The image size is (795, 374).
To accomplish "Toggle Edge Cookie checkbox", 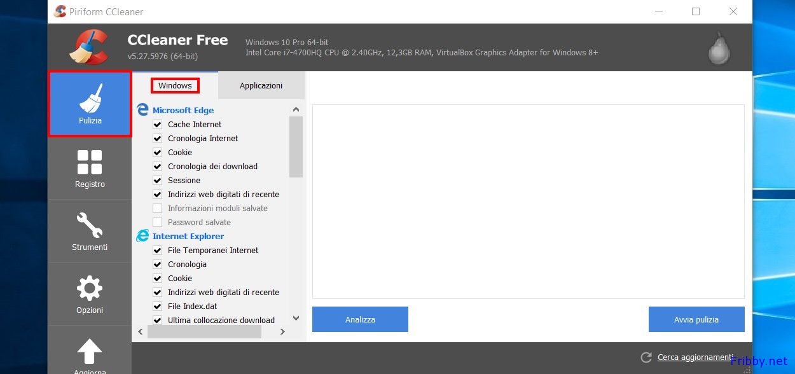I will [157, 152].
